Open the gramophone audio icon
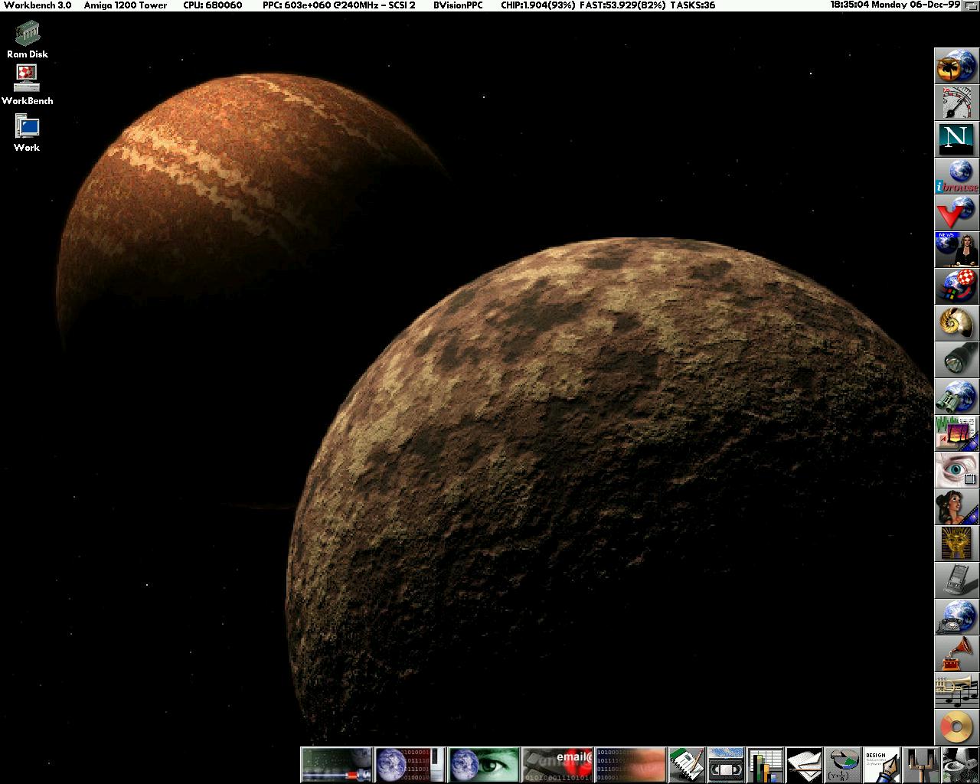Viewport: 980px width, 784px height. pos(955,653)
